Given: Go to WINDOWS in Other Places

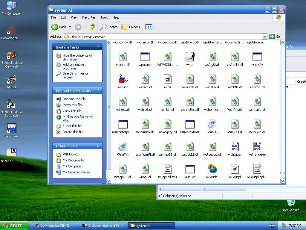Looking at the screenshot, I should point(71,154).
